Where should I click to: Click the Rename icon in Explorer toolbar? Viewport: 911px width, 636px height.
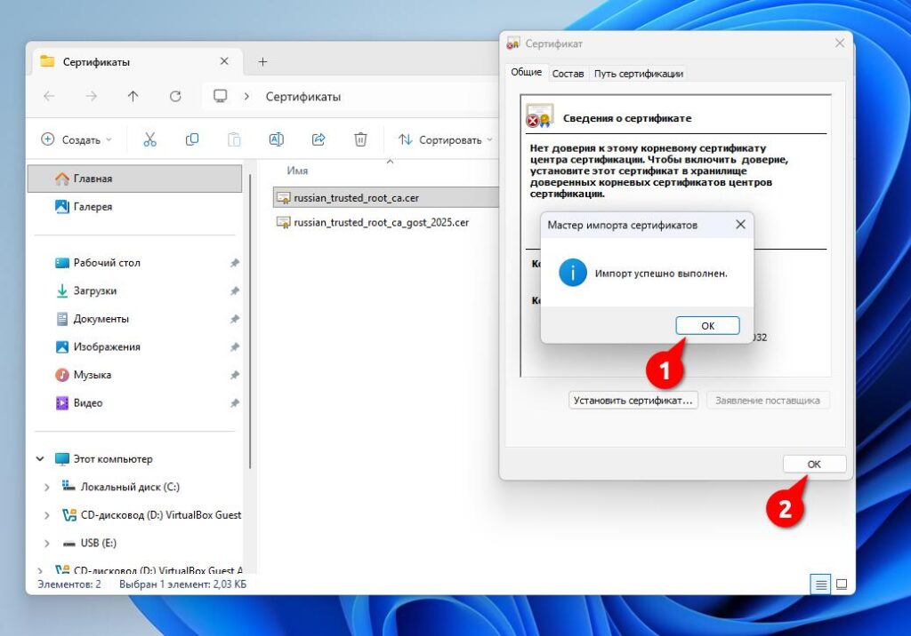click(x=276, y=139)
